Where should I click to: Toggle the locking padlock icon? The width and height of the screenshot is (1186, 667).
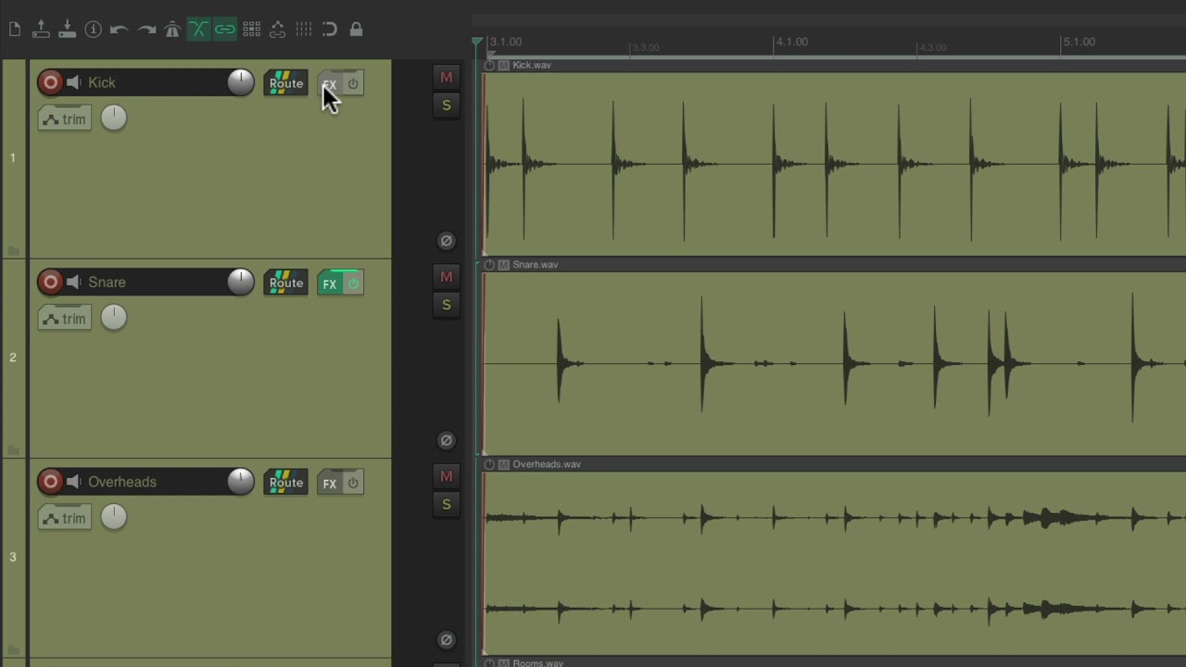tap(356, 30)
